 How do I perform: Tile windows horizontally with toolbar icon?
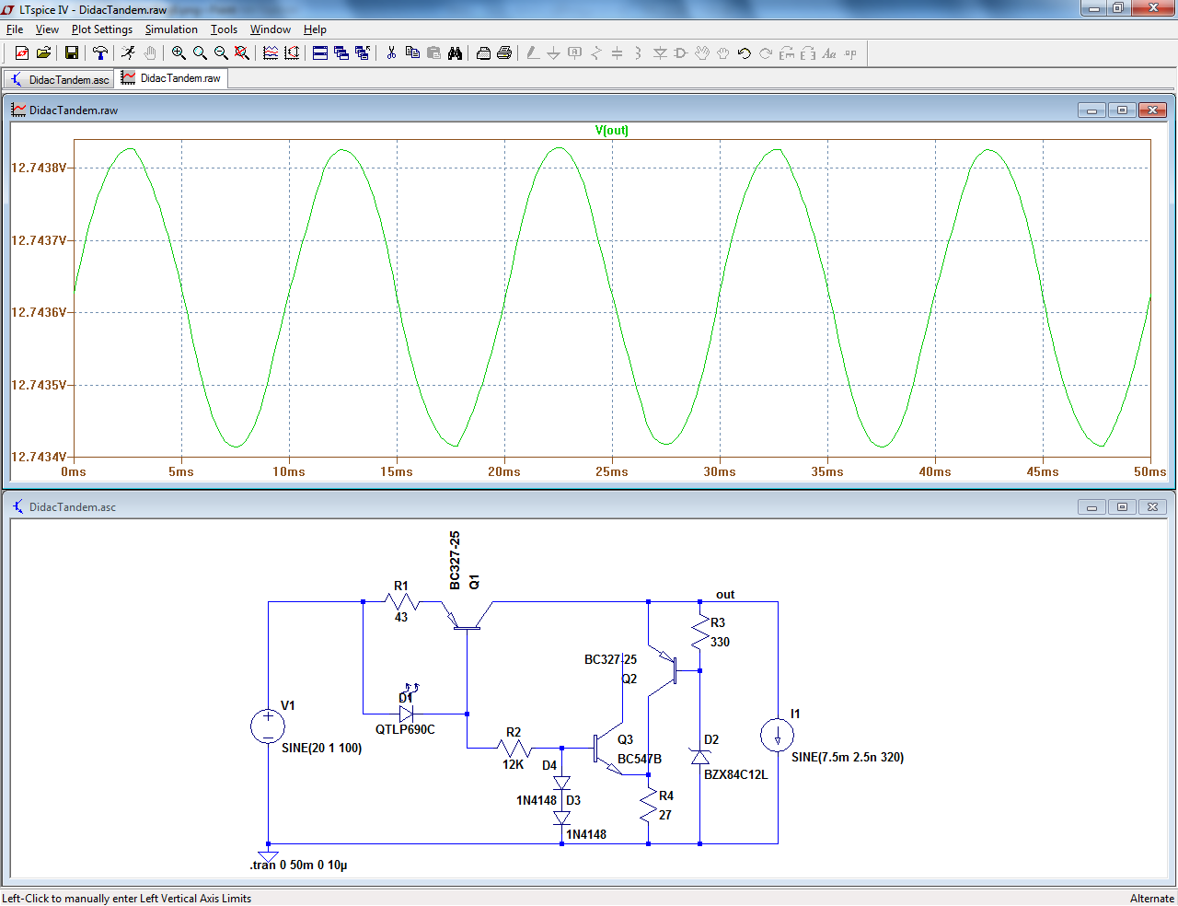click(320, 53)
